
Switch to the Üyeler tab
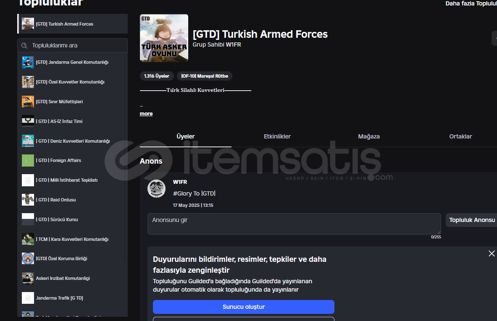(185, 136)
